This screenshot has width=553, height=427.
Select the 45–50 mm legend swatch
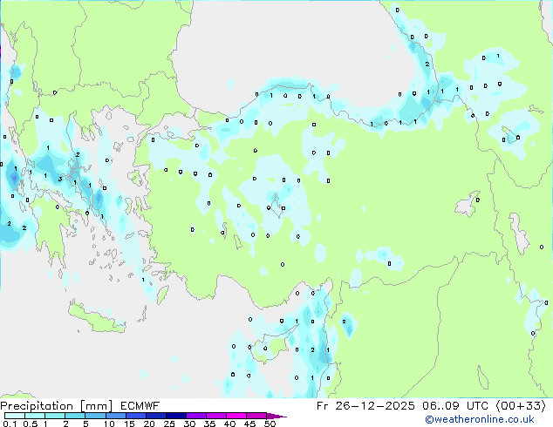pos(256,416)
